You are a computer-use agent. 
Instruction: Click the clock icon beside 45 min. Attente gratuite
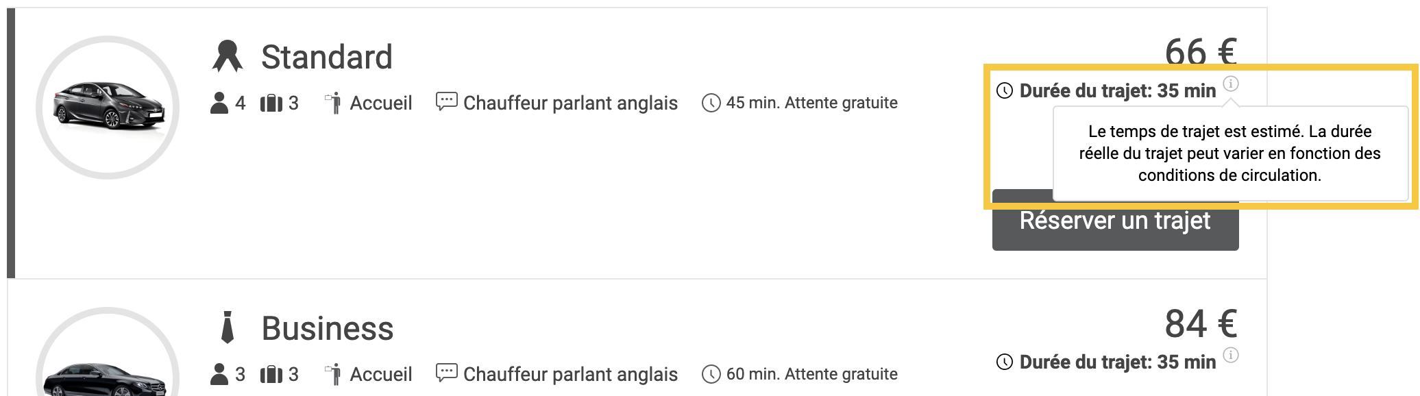click(711, 103)
